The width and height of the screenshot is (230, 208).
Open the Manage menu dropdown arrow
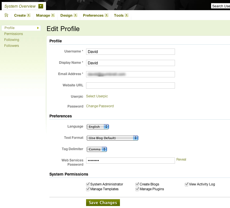[x=53, y=15]
